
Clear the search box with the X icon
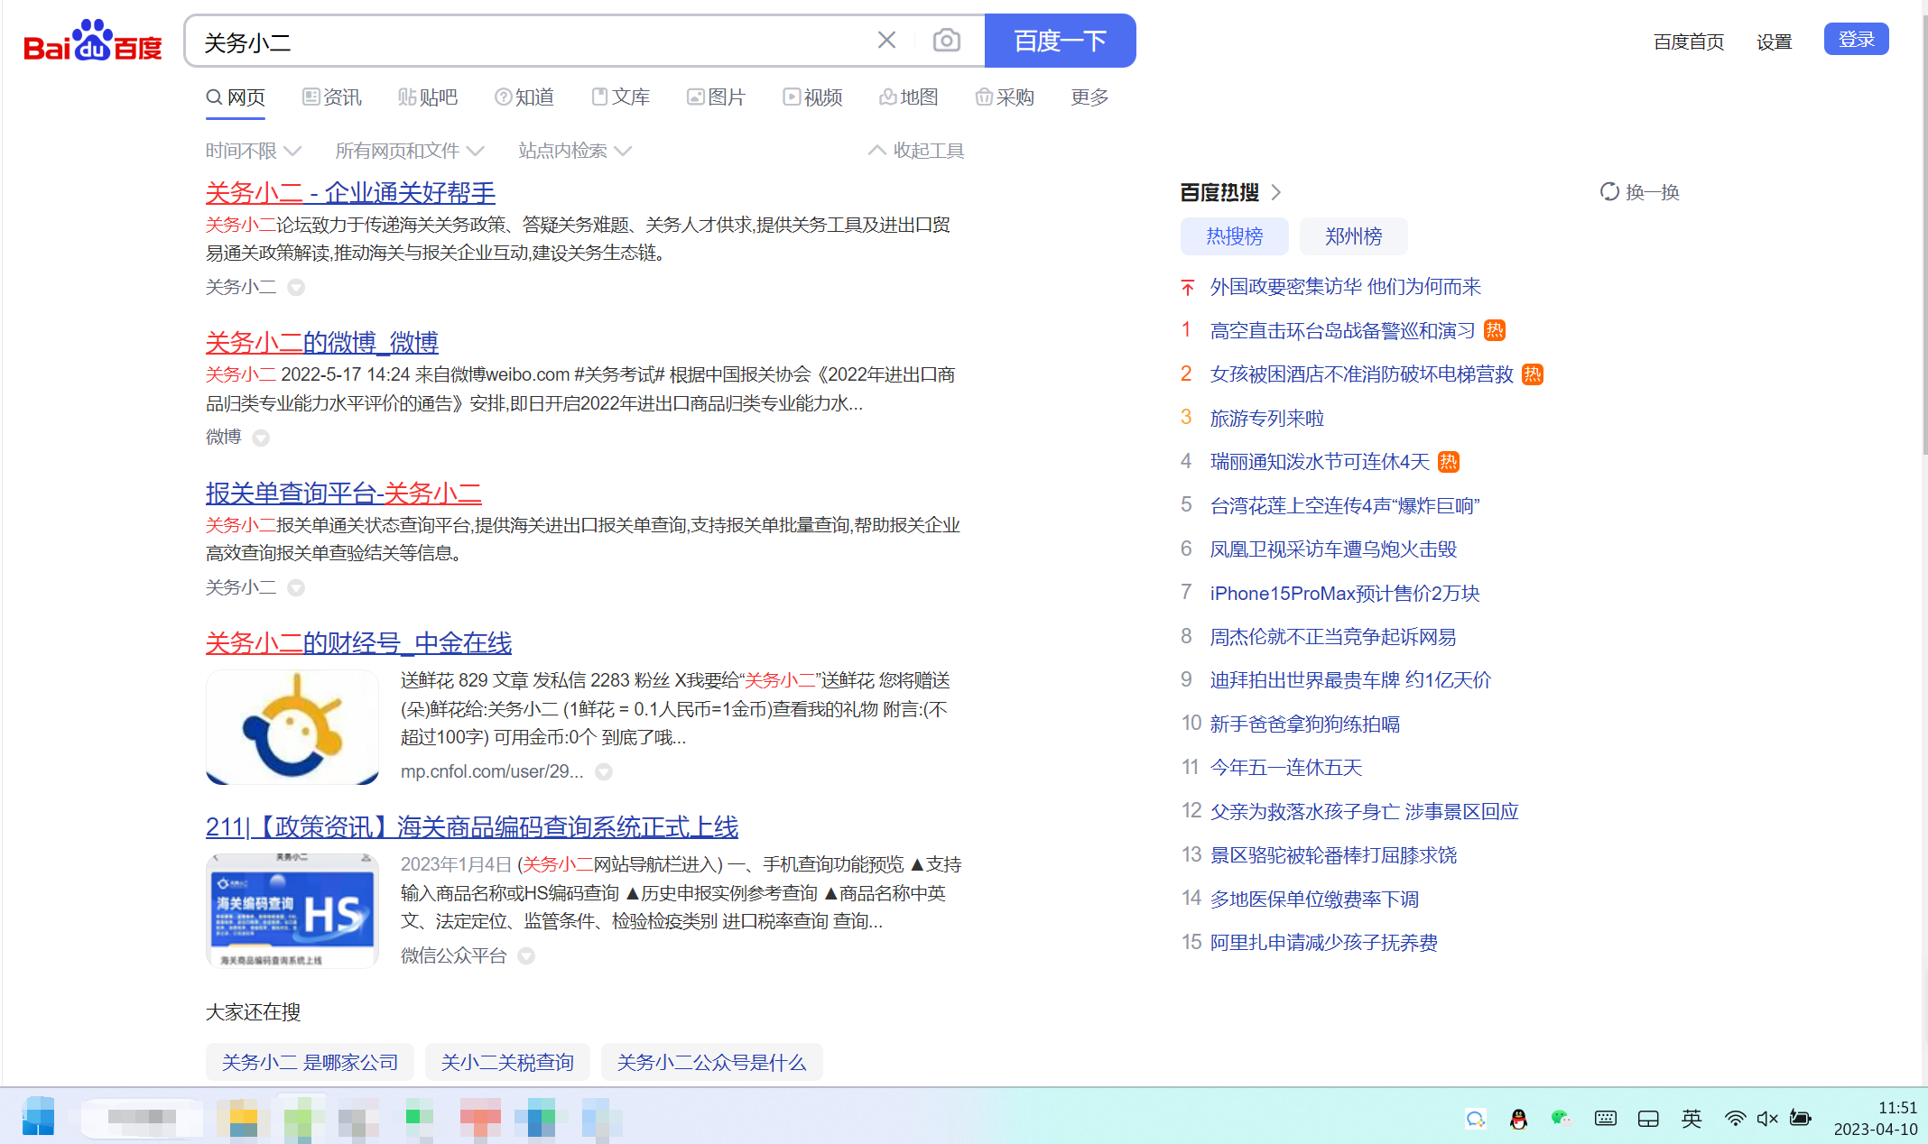point(886,41)
